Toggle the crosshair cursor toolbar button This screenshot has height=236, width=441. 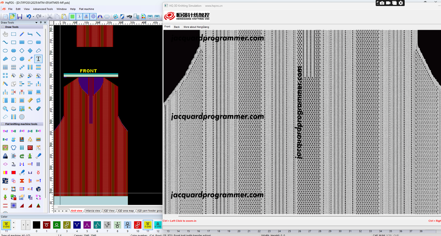pyautogui.click(x=93, y=17)
